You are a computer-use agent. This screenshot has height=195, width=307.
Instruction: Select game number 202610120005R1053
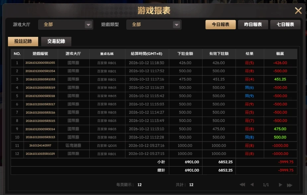[40, 79]
